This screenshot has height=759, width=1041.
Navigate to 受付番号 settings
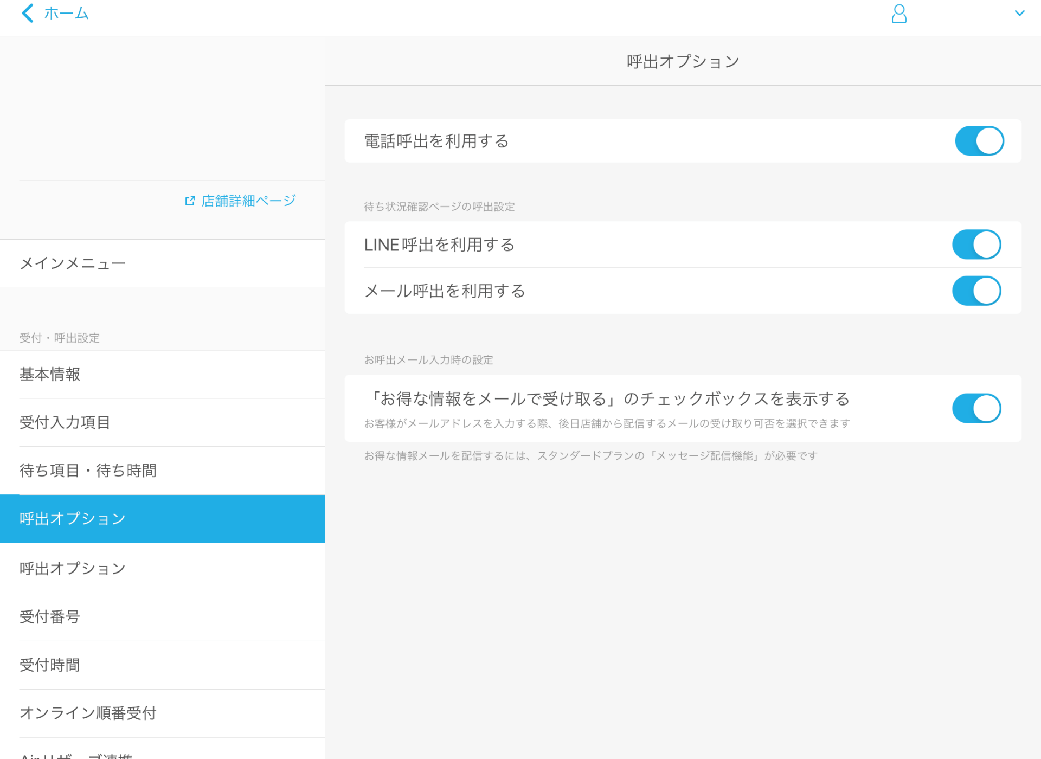point(50,616)
